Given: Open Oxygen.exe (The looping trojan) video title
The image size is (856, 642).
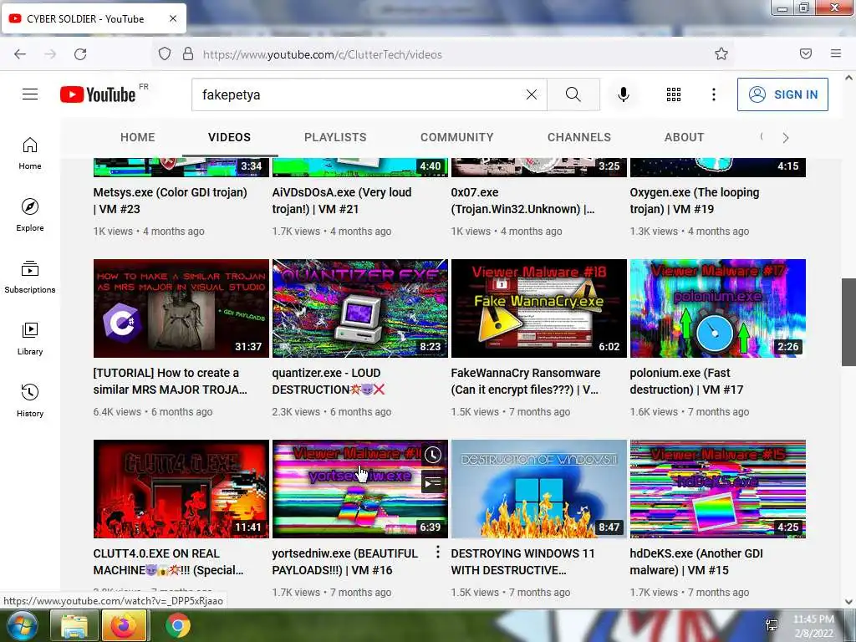Looking at the screenshot, I should point(695,201).
